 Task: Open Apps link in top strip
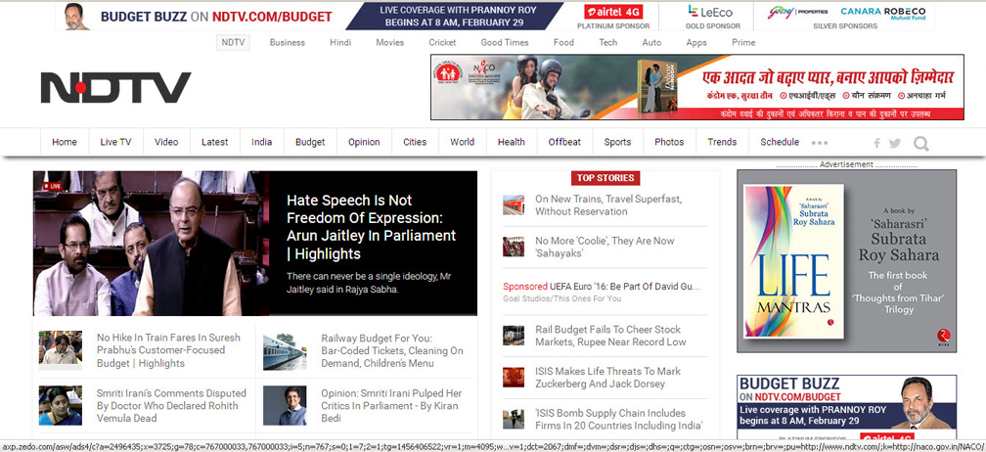click(696, 43)
